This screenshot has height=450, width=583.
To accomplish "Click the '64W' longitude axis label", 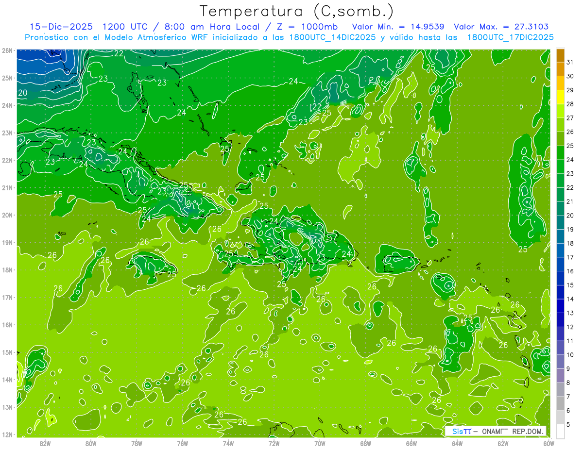I will pyautogui.click(x=457, y=443).
